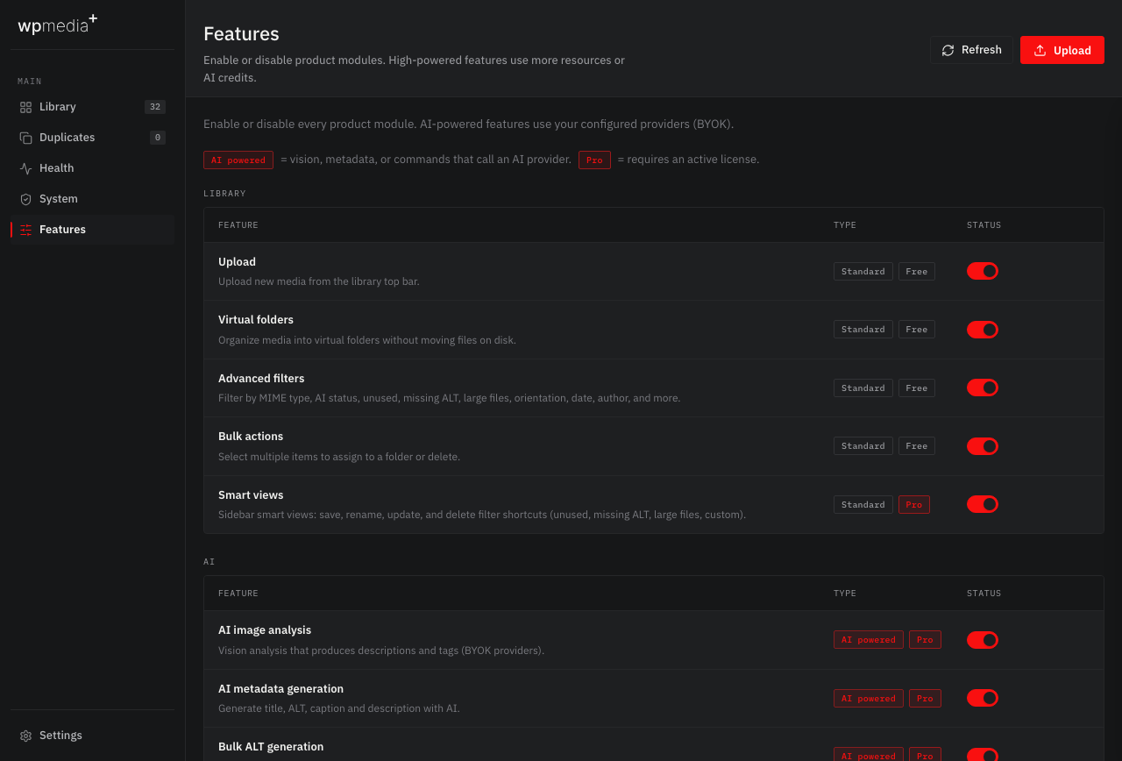1122x761 pixels.
Task: Toggle AI metadata generation off
Action: click(x=983, y=698)
